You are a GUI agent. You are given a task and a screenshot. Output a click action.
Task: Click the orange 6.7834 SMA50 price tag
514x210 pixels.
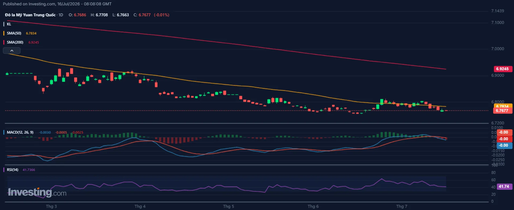pyautogui.click(x=503, y=106)
